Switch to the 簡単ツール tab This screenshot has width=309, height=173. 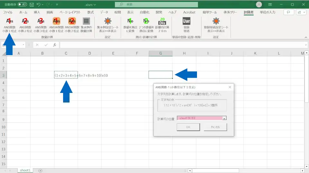coord(210,12)
